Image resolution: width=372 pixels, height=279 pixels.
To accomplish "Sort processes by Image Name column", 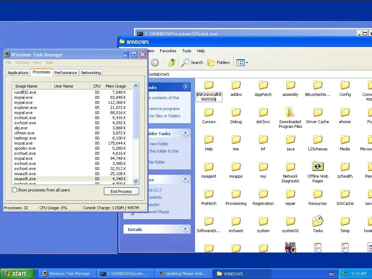I will pyautogui.click(x=31, y=86).
